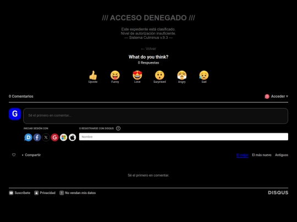Sign in with the Disqus icon

(28, 137)
